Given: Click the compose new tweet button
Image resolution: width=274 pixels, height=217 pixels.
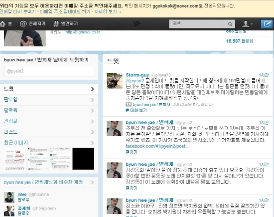Looking at the screenshot, I should coord(267,24).
